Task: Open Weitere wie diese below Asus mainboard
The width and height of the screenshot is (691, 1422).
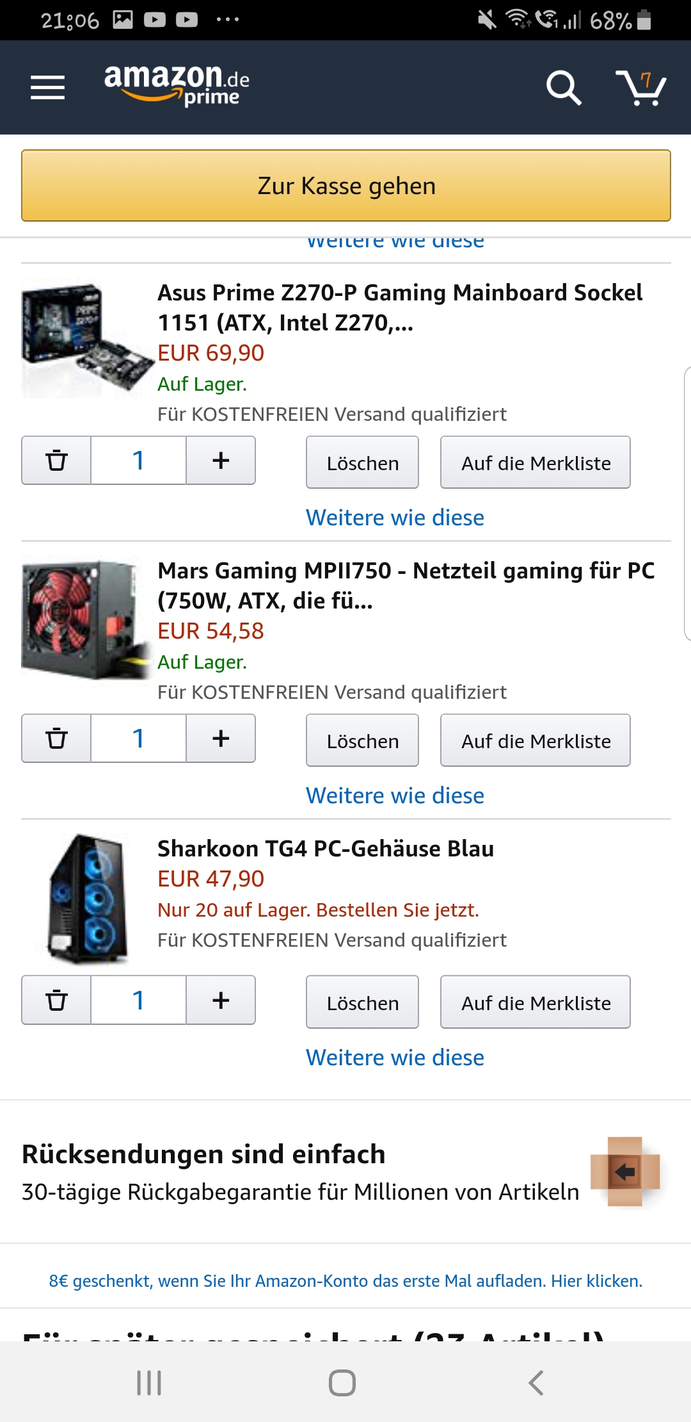Action: (395, 518)
